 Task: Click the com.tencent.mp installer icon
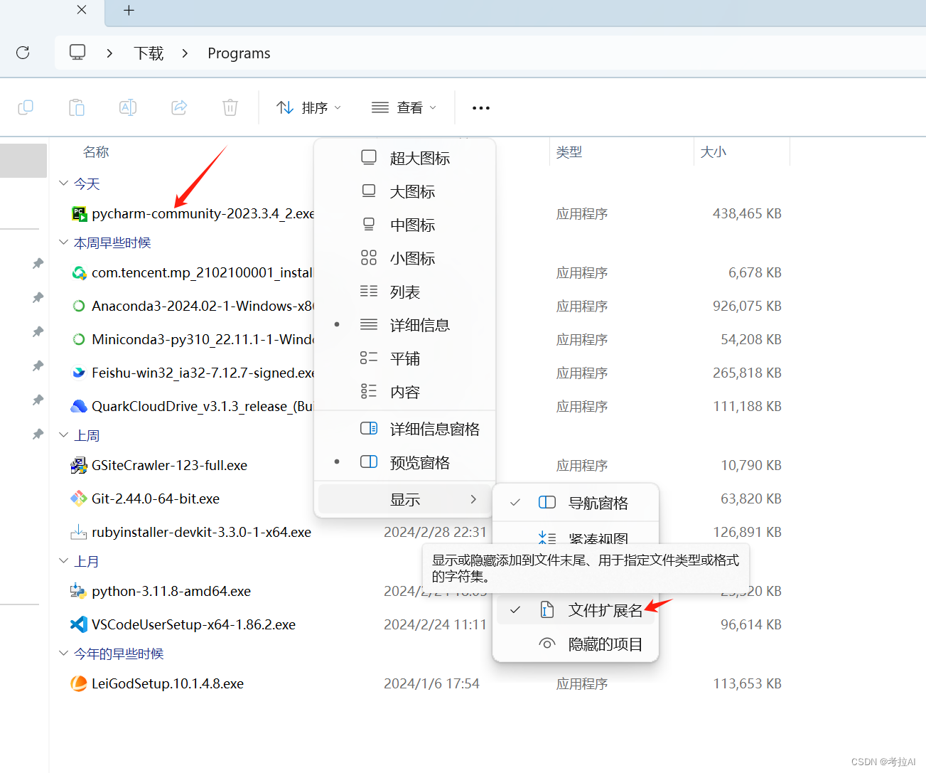pyautogui.click(x=79, y=272)
